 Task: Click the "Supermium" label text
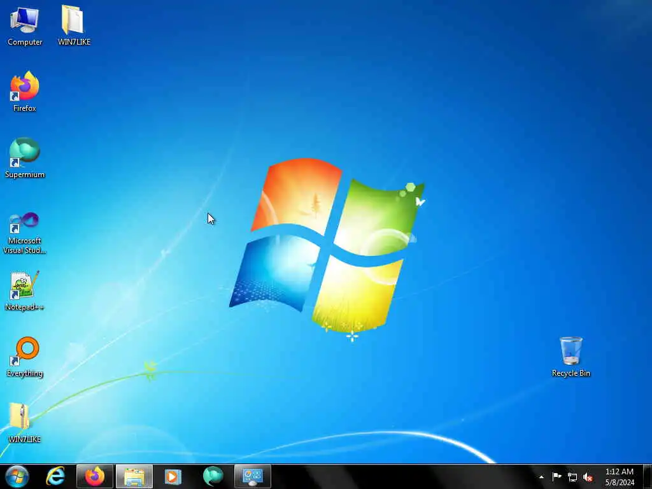[25, 174]
